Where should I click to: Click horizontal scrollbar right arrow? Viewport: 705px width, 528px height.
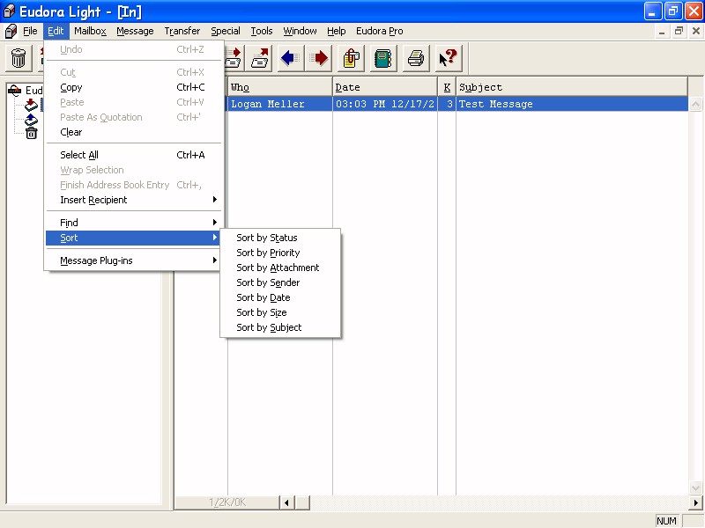pos(695,502)
